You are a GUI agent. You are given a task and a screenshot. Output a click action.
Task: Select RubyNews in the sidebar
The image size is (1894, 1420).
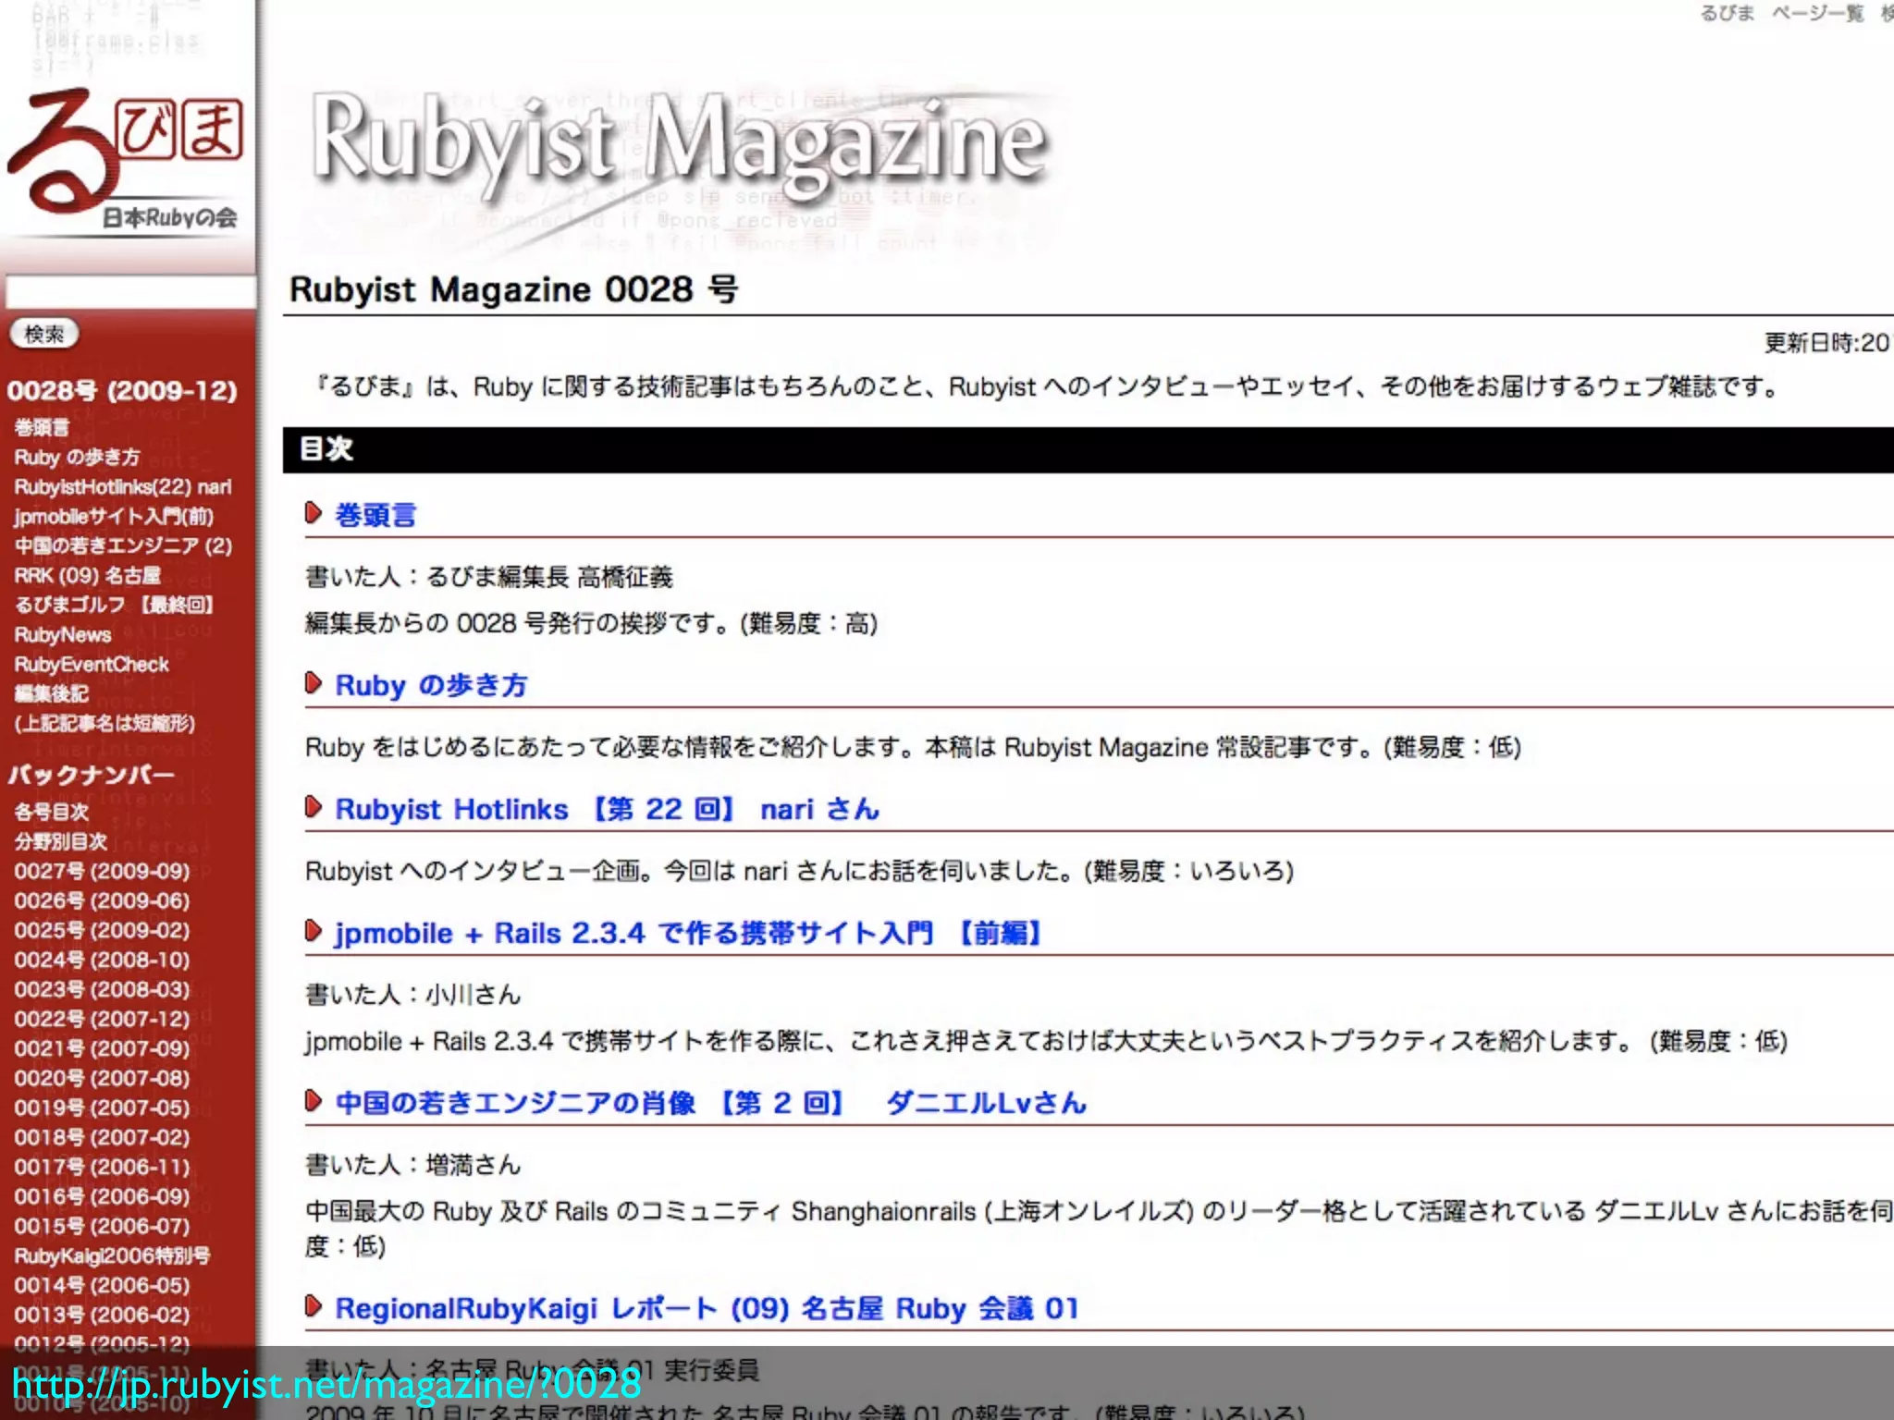[63, 634]
